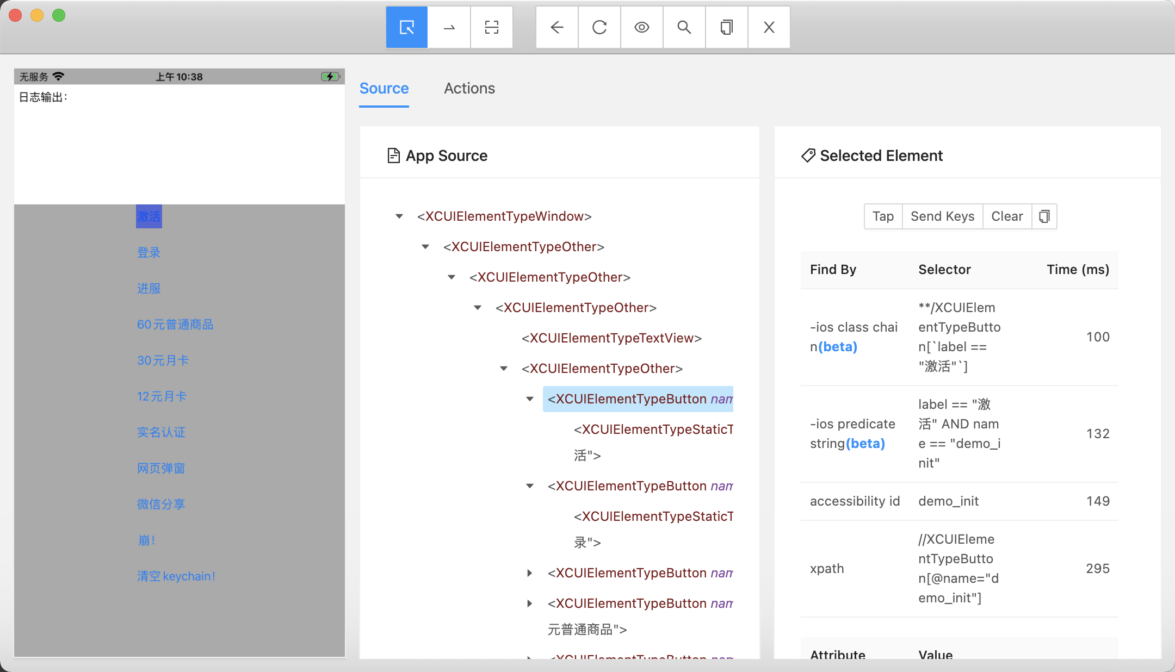Toggle the recording eye icon
The width and height of the screenshot is (1175, 672).
(642, 27)
